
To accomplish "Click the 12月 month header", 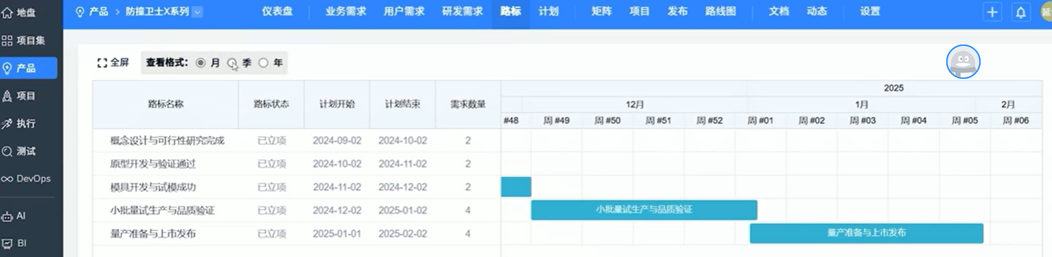I will tap(635, 105).
